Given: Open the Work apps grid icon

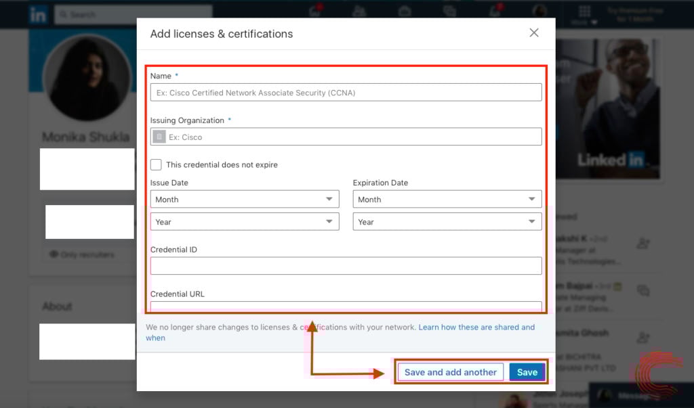Looking at the screenshot, I should [x=585, y=11].
